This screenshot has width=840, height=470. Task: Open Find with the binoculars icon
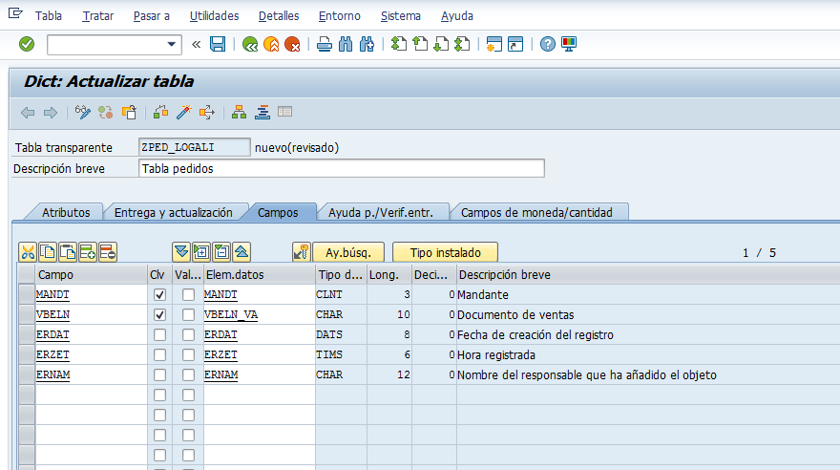pos(346,44)
